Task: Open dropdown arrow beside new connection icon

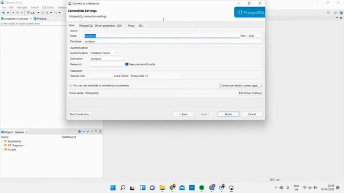Action: [x=8, y=13]
